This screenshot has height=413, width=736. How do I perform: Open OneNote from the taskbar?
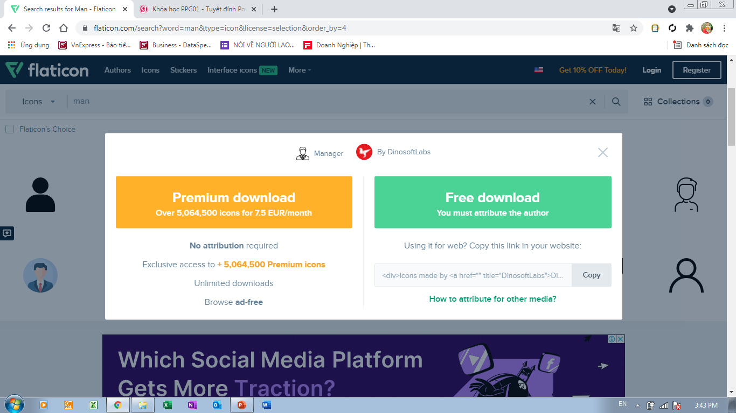192,405
